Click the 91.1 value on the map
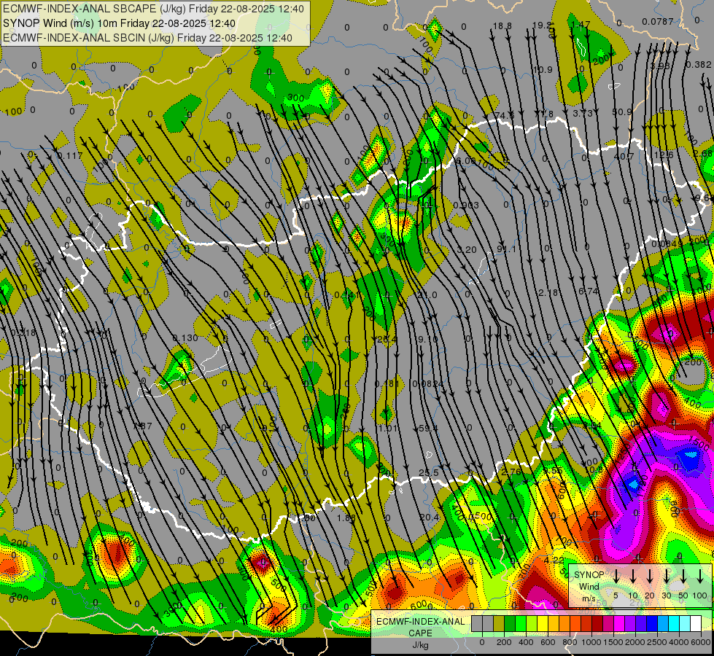 pyautogui.click(x=506, y=249)
